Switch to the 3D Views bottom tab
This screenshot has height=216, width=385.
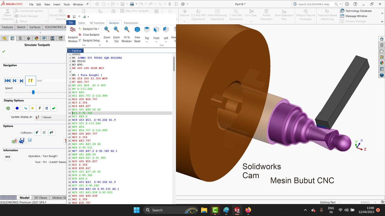41,198
